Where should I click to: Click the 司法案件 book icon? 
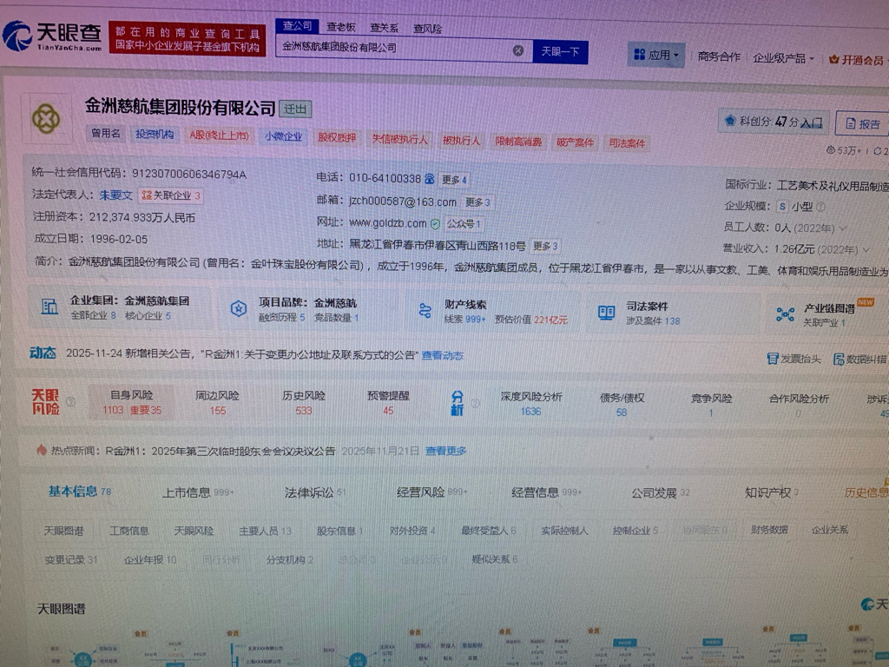pos(607,313)
